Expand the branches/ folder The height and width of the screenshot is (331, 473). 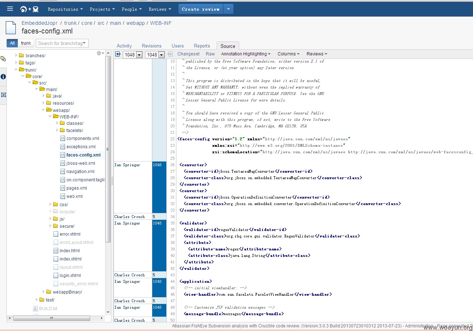(16, 55)
